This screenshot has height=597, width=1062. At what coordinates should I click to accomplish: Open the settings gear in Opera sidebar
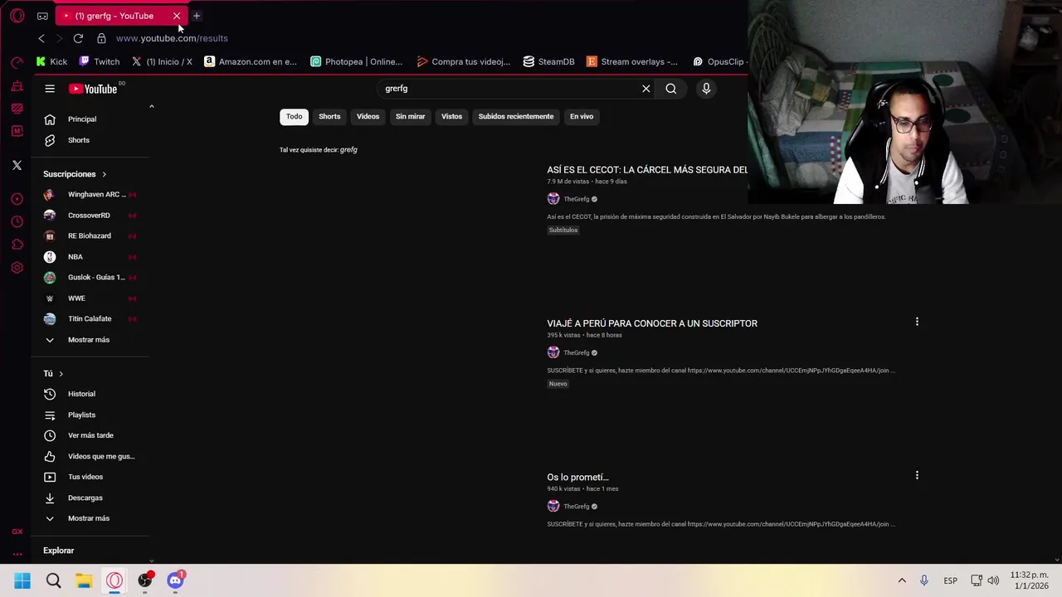(17, 268)
